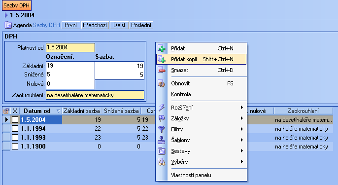Open the Výběry menu item
Image resolution: width=338 pixels, height=185 pixels.
202,162
